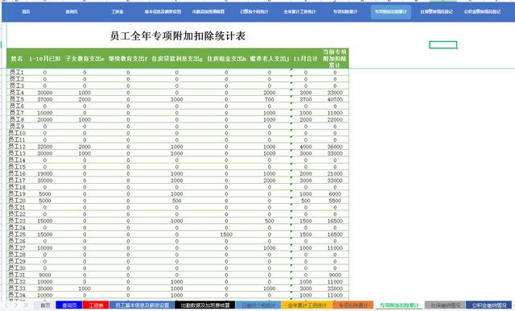Select the 赡养老人支出j column header

tap(269, 59)
